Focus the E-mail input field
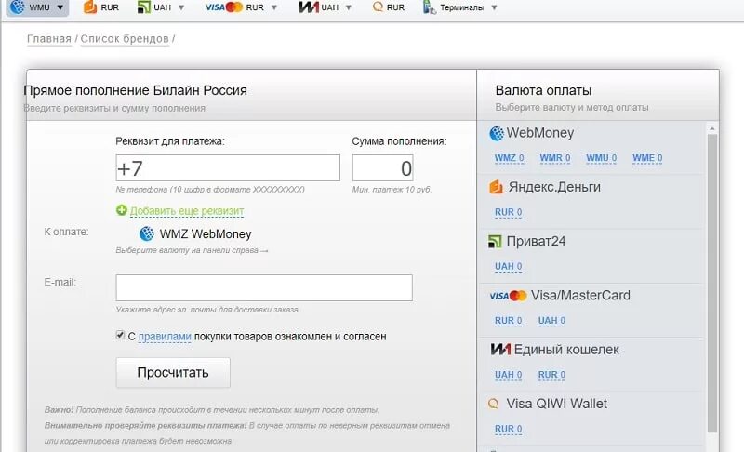The height and width of the screenshot is (452, 744). pos(264,287)
